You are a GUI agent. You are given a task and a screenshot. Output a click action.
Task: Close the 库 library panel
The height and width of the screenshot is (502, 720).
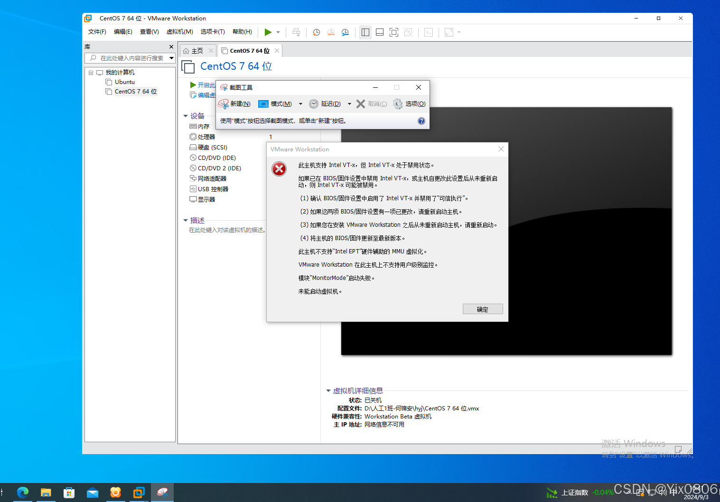171,46
